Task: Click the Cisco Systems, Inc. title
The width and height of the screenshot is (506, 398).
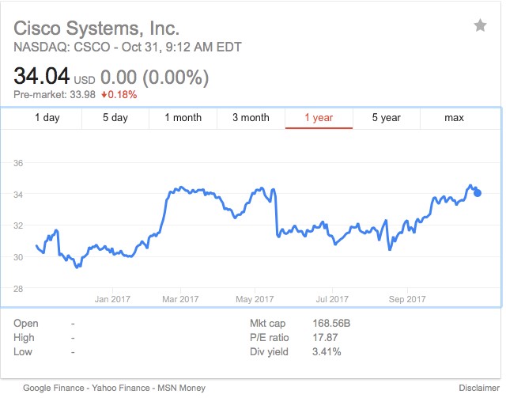Action: click(x=91, y=28)
